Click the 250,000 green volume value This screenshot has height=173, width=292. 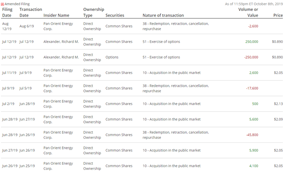(x=252, y=42)
